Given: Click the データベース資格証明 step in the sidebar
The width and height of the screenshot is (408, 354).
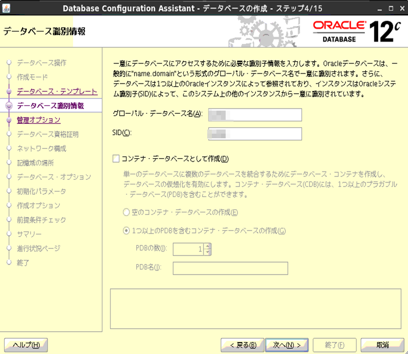Looking at the screenshot, I should 47,134.
